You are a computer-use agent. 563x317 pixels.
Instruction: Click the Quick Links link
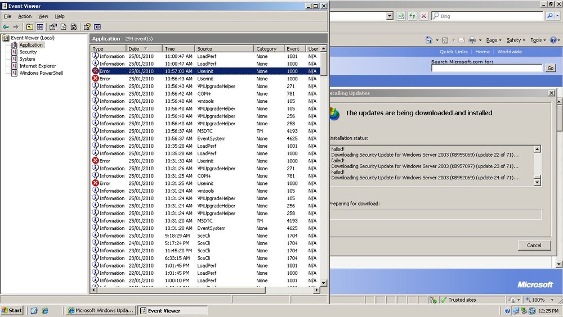453,52
